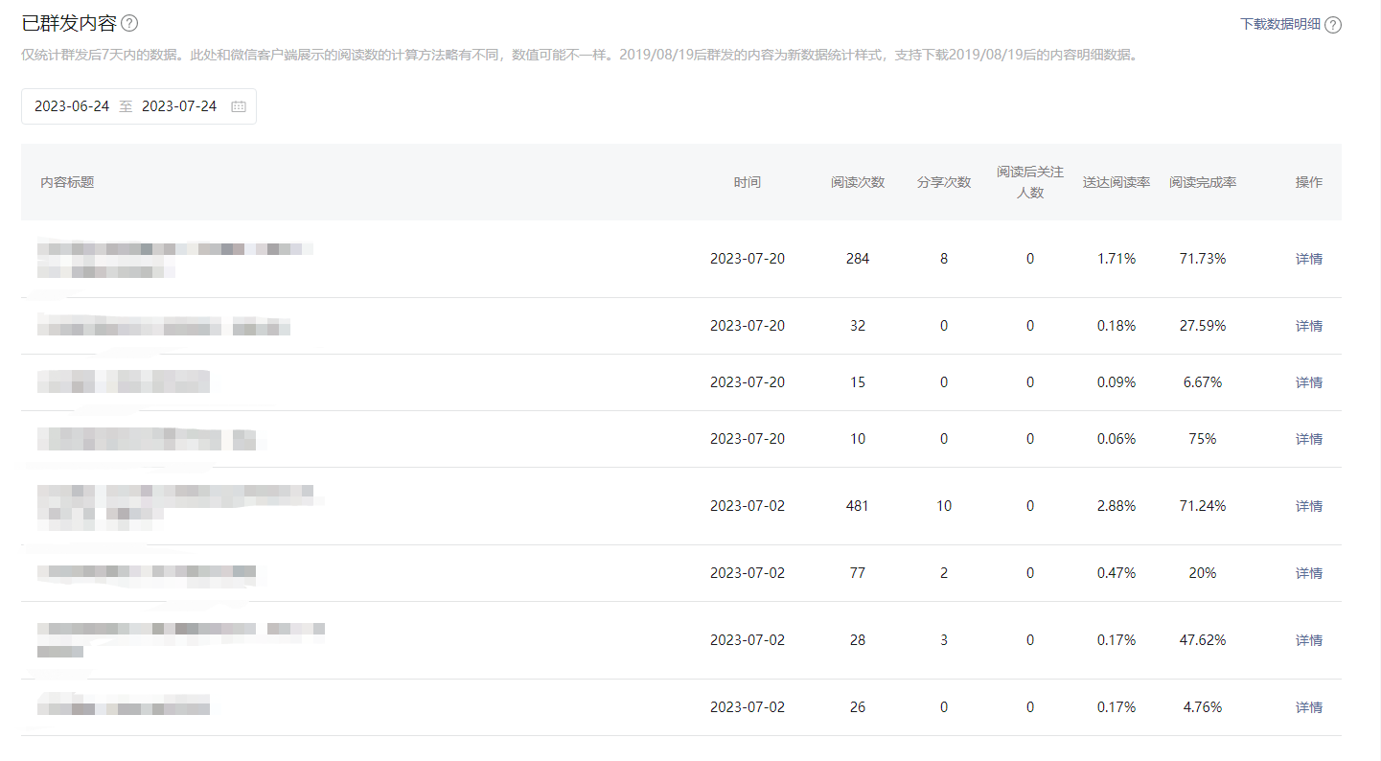Viewport: 1381px width, 761px height.
Task: Open 详情 for the article with 32 reads
Action: (1308, 326)
